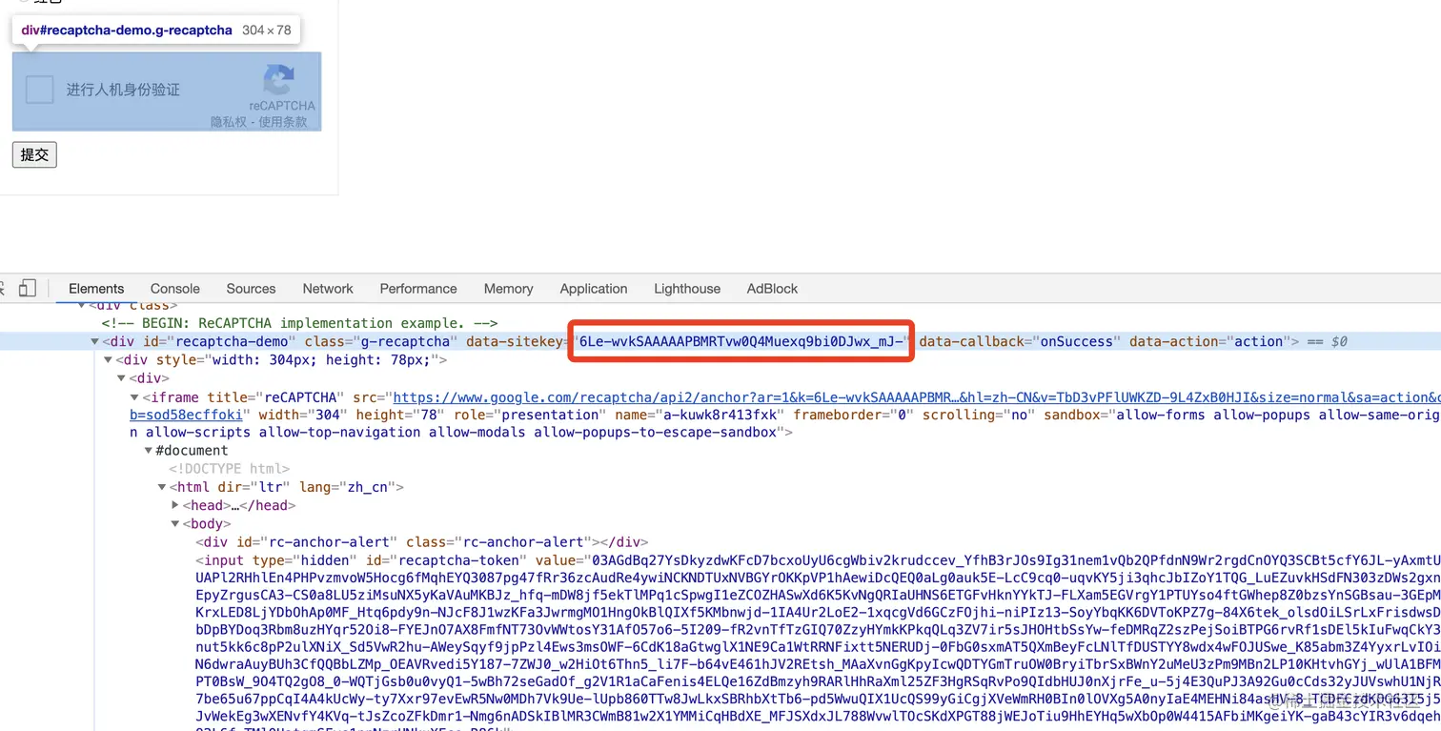
Task: Open the Sources tab
Action: (x=251, y=289)
